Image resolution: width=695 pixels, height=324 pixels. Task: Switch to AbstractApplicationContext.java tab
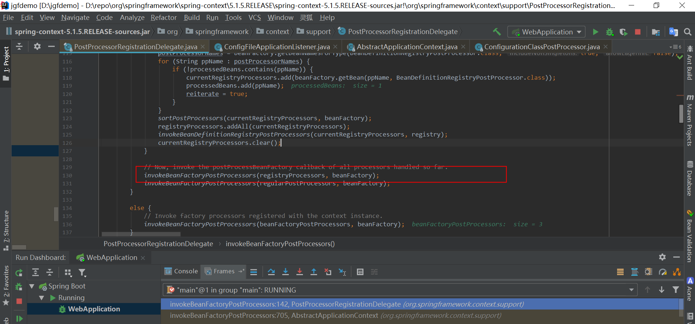(407, 47)
